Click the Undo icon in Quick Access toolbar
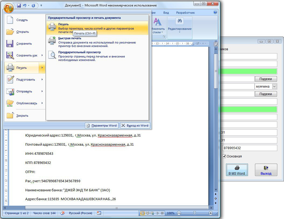 point(24,6)
